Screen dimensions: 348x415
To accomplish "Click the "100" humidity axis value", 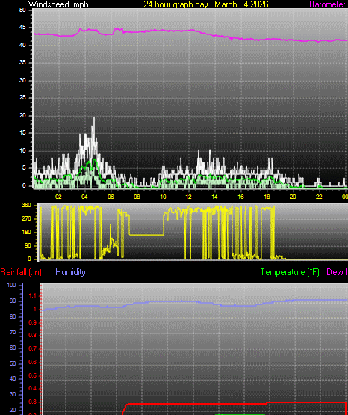I will pyautogui.click(x=11, y=285).
